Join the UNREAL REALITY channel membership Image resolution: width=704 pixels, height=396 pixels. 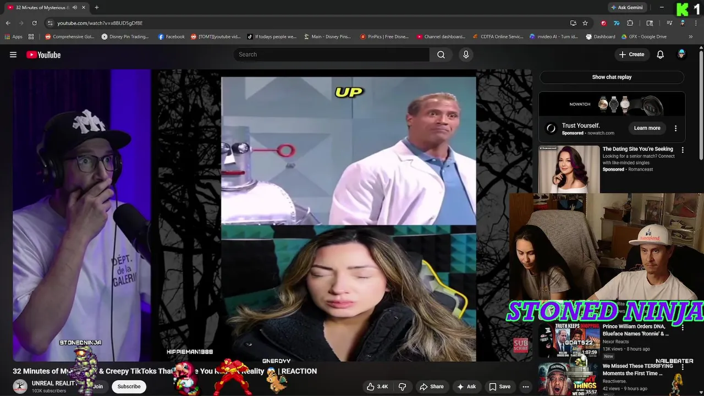point(97,387)
